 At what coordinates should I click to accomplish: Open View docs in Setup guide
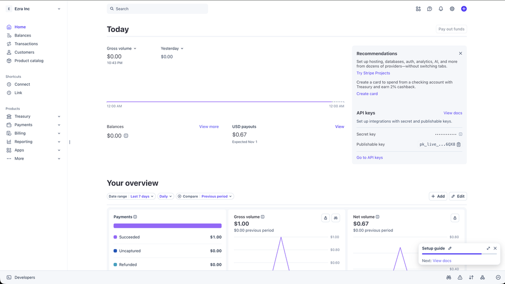click(x=442, y=261)
